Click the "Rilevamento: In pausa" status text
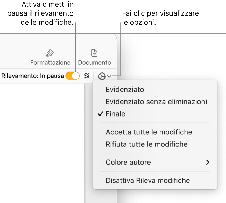The width and height of the screenshot is (226, 203). point(33,76)
